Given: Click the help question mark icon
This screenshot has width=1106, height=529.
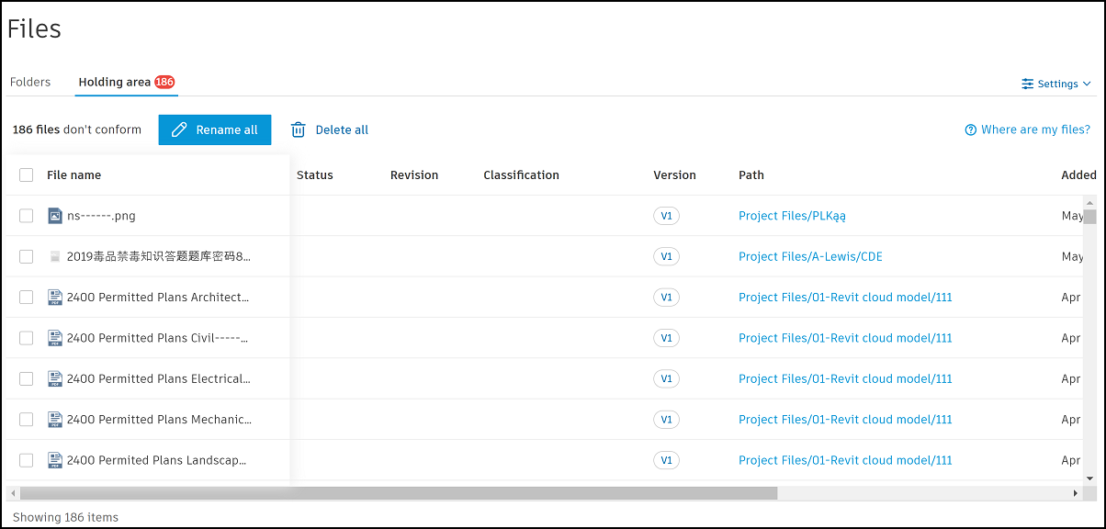Looking at the screenshot, I should tap(970, 130).
